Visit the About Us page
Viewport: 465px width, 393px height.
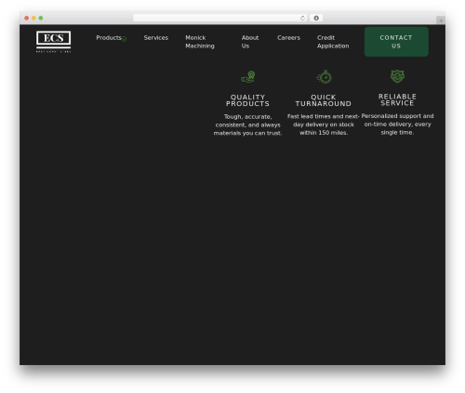tap(250, 42)
